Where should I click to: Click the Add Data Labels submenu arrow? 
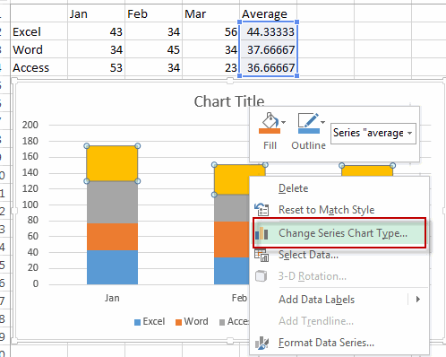pos(418,300)
